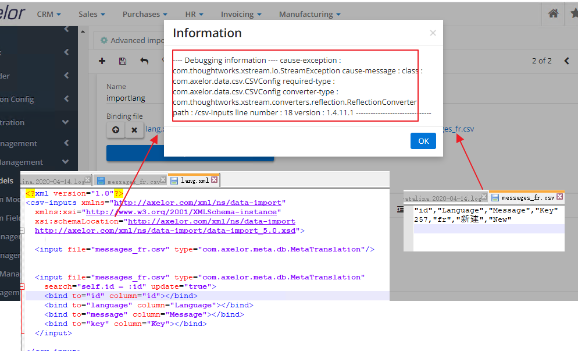Close the messages_fr.csv tab above the CSV header row
This screenshot has width=578, height=351.
click(x=559, y=197)
